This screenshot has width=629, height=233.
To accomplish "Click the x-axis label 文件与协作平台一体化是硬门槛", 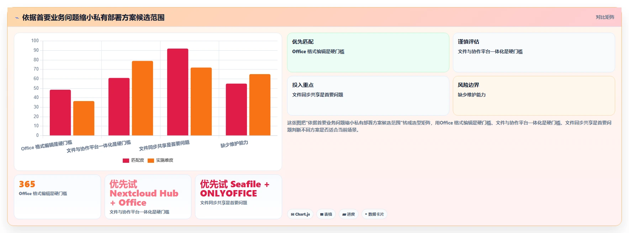I will point(99,146).
